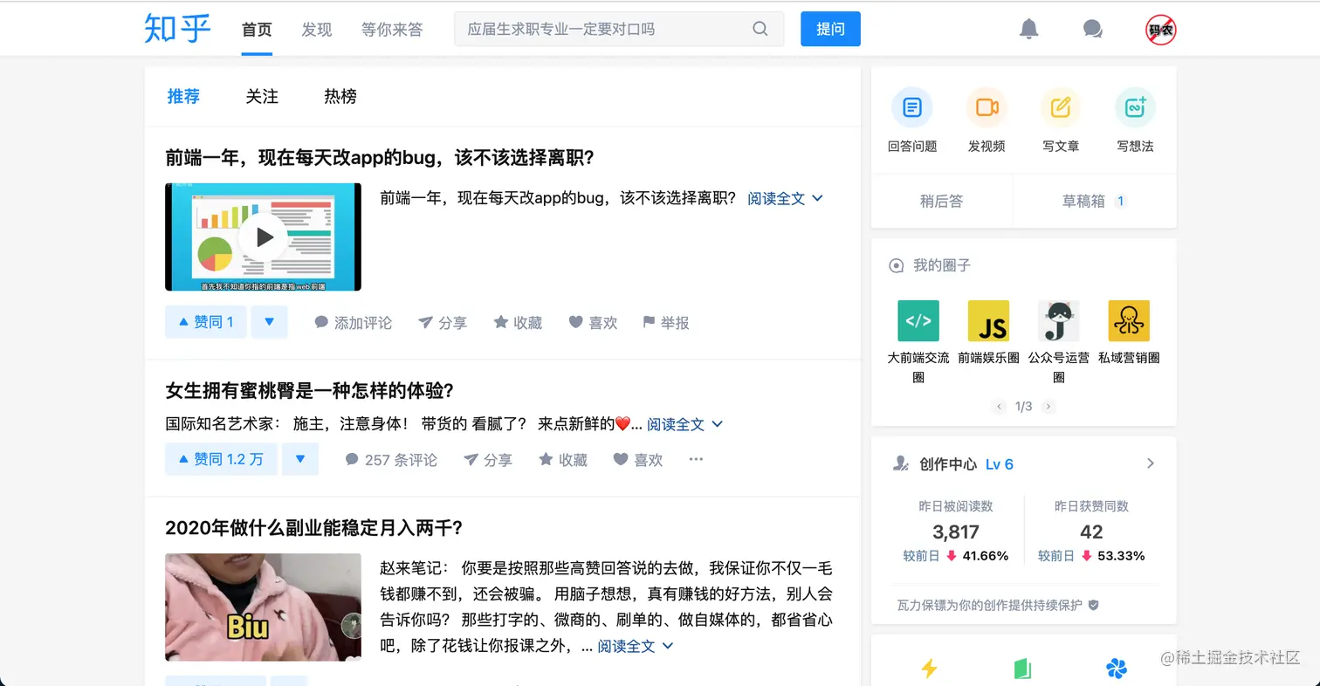Click 喜欢 on the 前端一年 post
Viewport: 1320px width, 686px height.
click(x=593, y=322)
